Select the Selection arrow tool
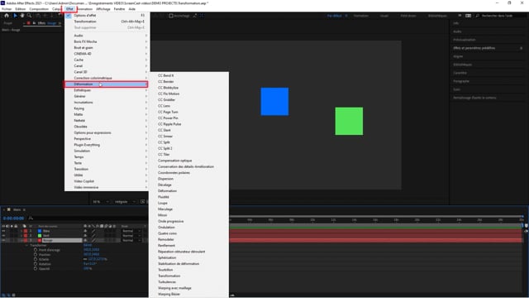The width and height of the screenshot is (529, 298). (15, 16)
